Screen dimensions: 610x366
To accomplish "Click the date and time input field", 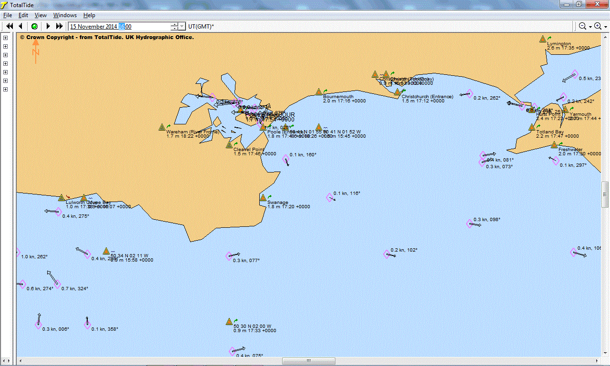I will pos(119,27).
